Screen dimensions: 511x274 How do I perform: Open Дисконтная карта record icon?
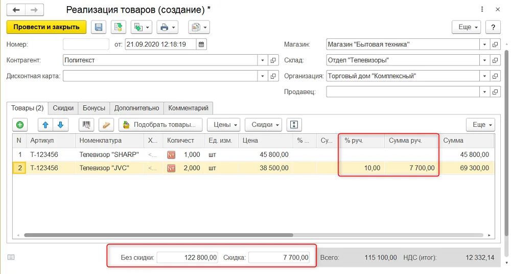(273, 76)
